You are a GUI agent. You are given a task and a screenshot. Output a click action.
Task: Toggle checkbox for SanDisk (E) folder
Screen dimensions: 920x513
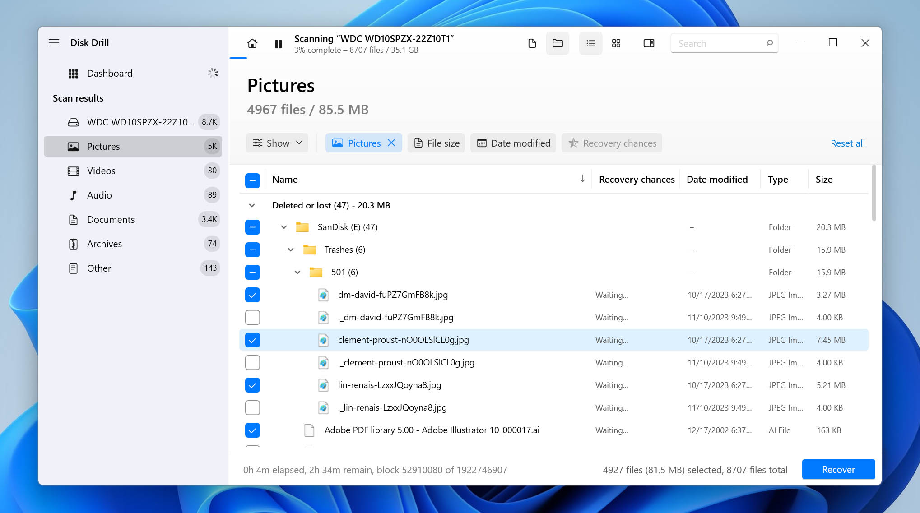coord(252,227)
